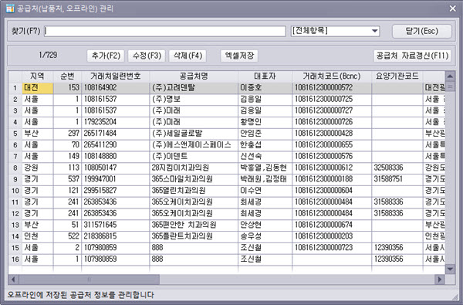The width and height of the screenshot is (463, 305).
Task: Click the 대표자 column header
Action: click(265, 76)
